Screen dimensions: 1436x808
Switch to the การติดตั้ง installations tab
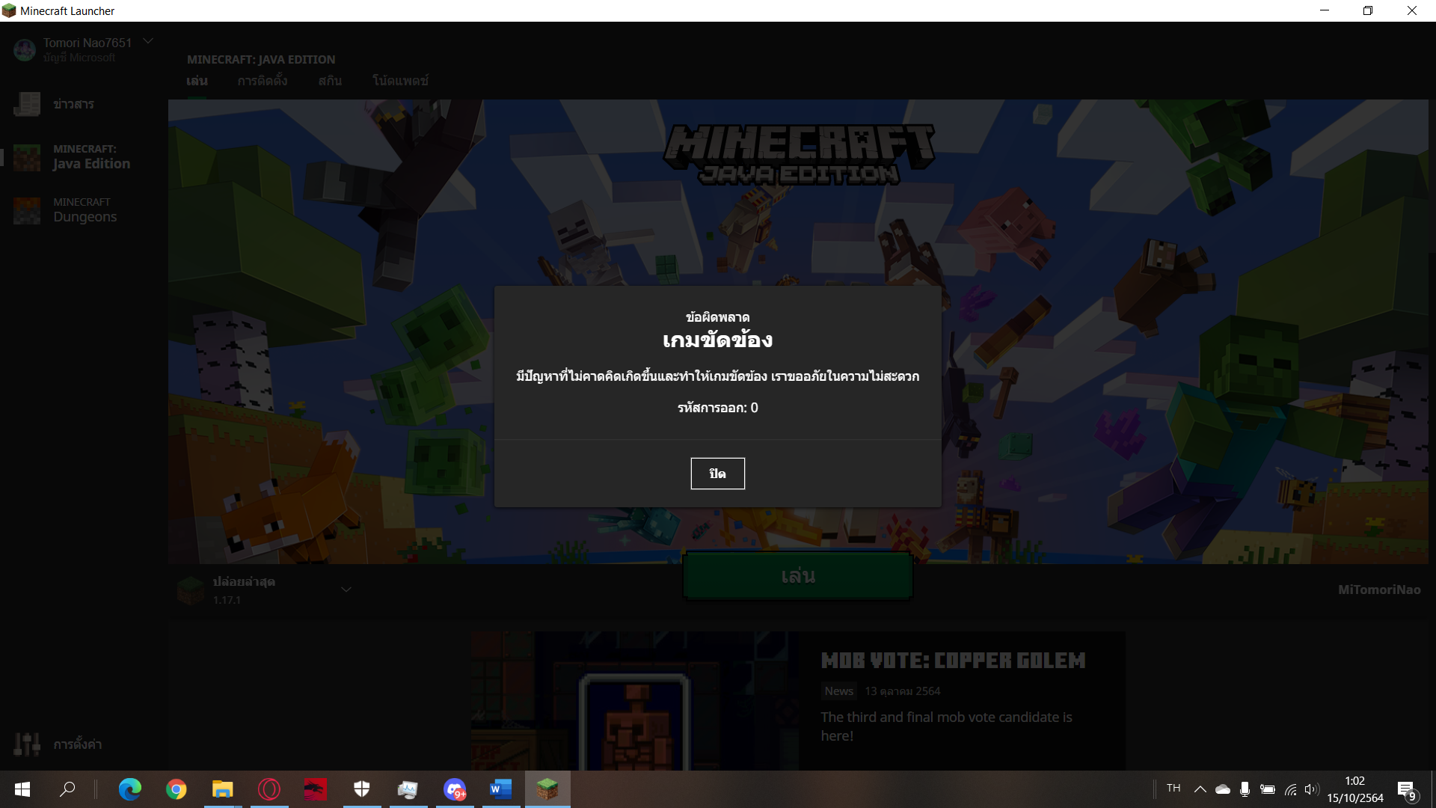[x=263, y=81]
